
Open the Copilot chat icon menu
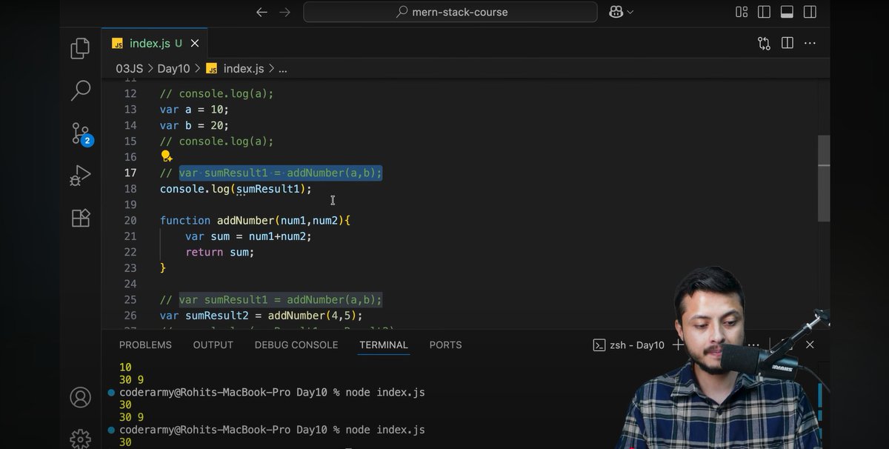(620, 12)
